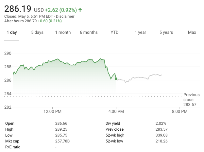The width and height of the screenshot is (204, 152).
Task: Click the gray after-hours line
Action: click(141, 77)
